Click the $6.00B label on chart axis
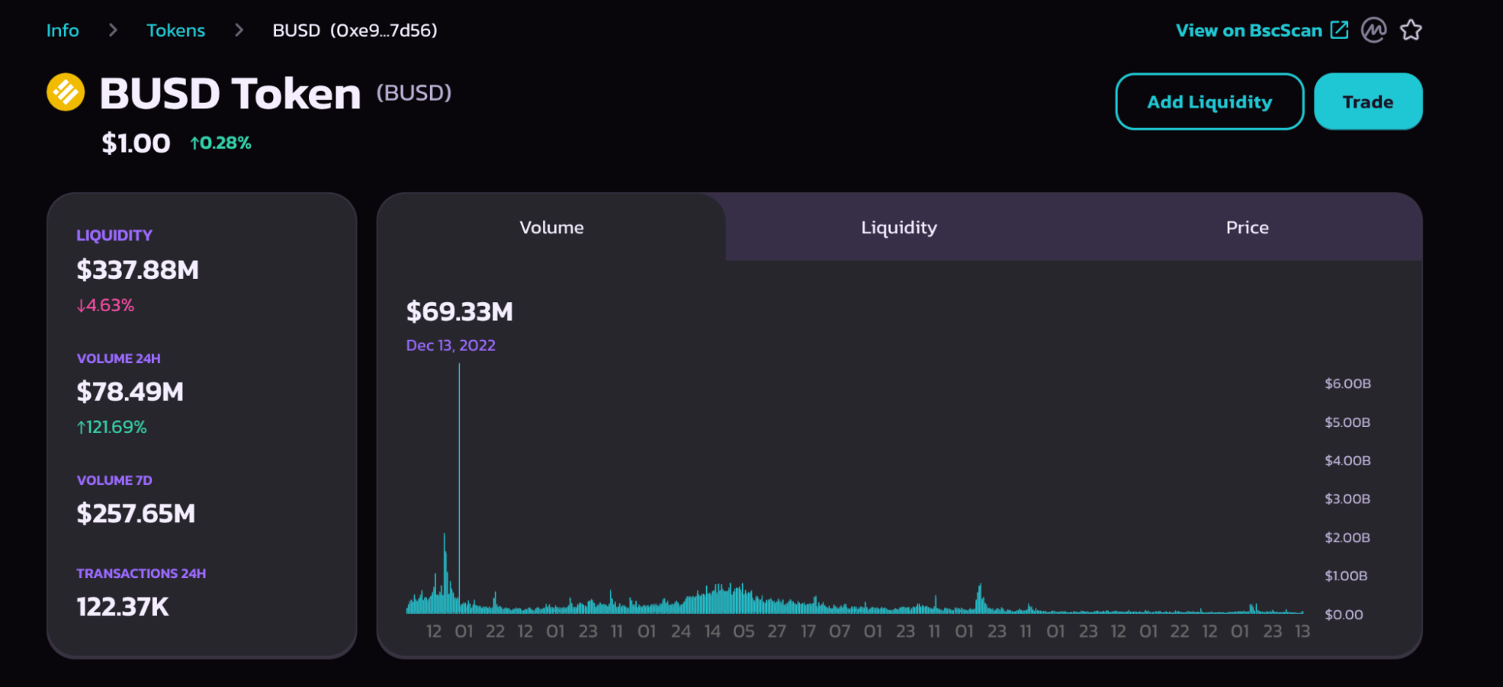The width and height of the screenshot is (1503, 687). click(1347, 383)
